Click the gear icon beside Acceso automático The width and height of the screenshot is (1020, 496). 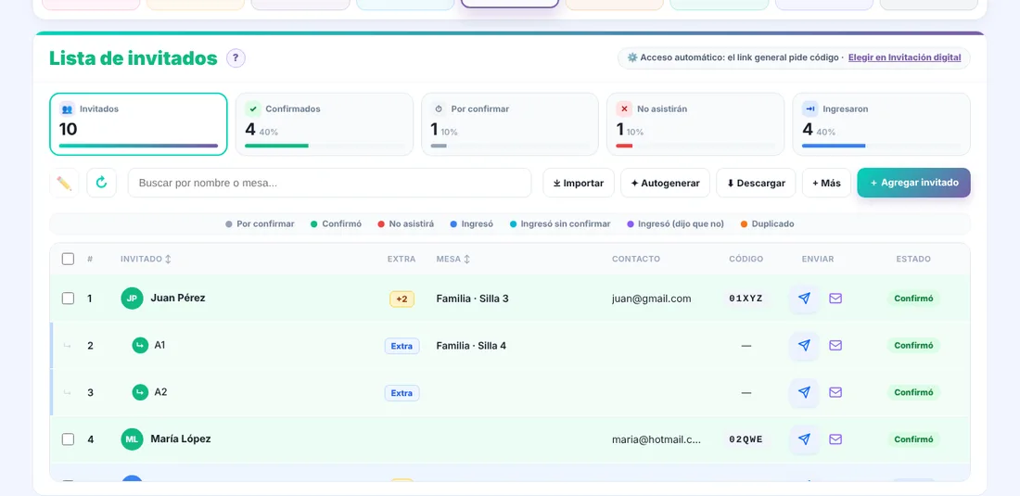pos(632,57)
